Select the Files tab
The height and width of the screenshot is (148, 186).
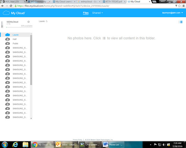[x=86, y=13]
